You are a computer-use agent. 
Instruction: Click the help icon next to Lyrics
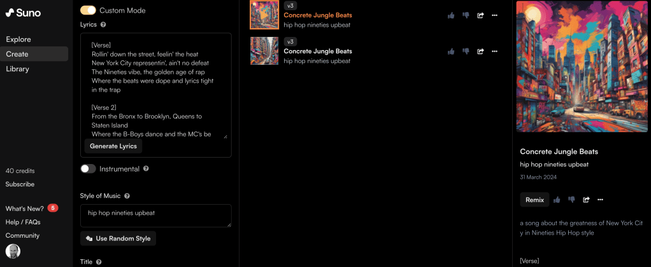[103, 24]
